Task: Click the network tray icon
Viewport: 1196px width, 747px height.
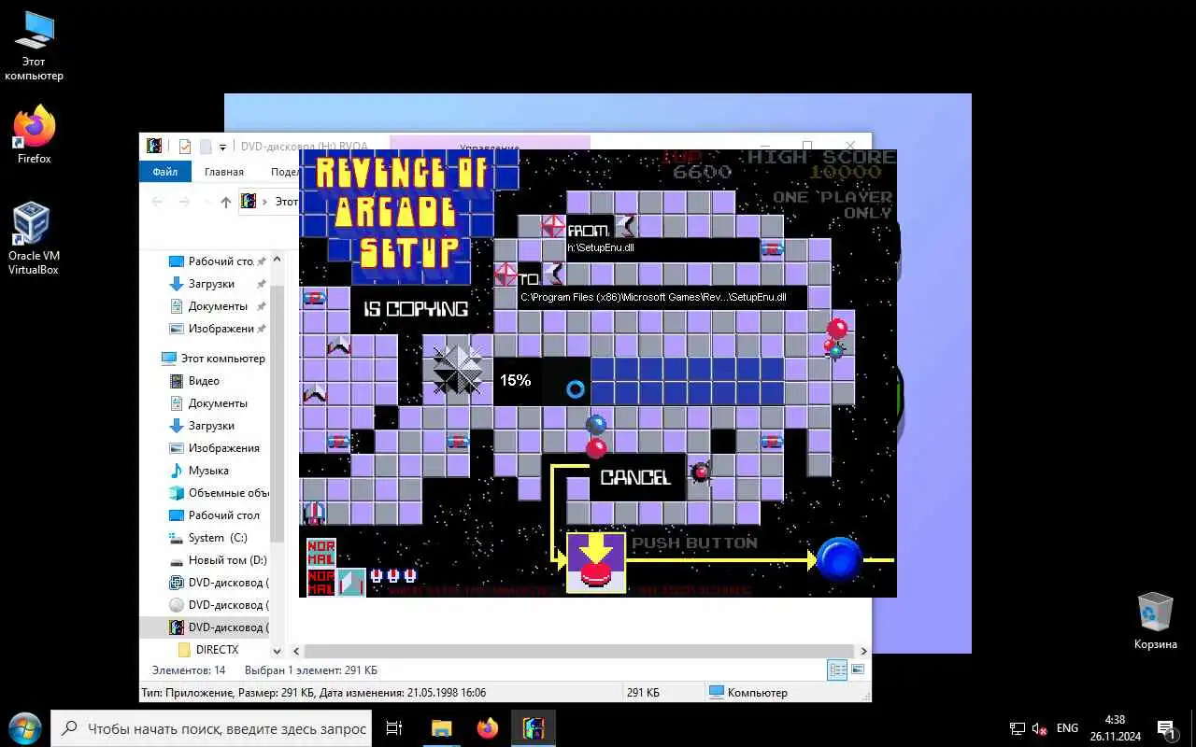Action: click(1018, 728)
